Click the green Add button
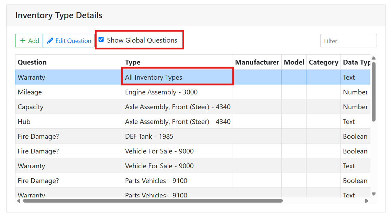The height and width of the screenshot is (217, 391). tap(29, 41)
